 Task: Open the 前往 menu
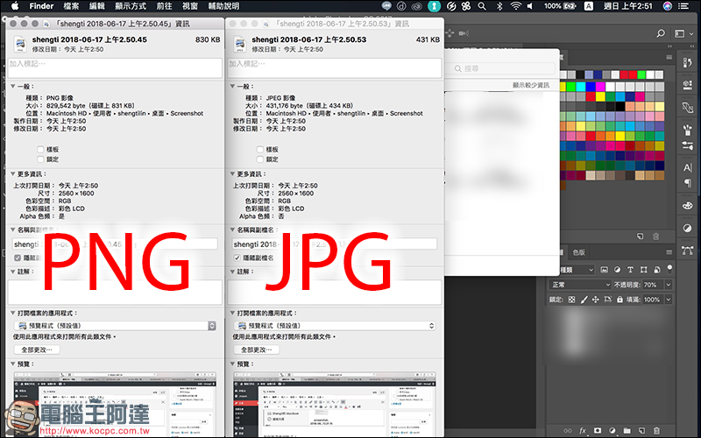(x=165, y=6)
